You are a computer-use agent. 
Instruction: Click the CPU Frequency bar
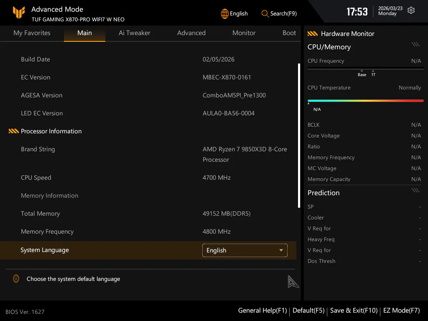(365, 68)
